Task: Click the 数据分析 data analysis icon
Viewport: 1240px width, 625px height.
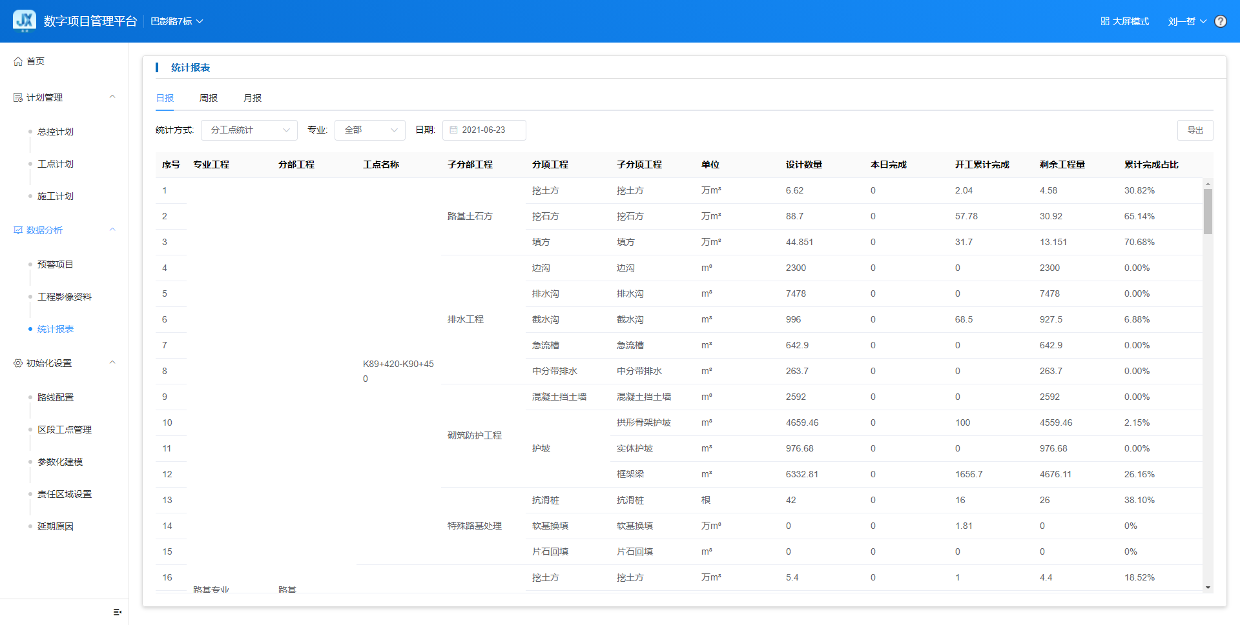Action: (18, 230)
